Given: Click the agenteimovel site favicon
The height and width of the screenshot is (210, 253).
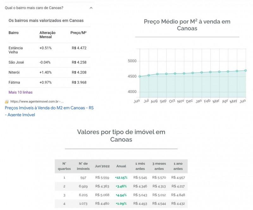Looking at the screenshot, I should tap(7, 102).
